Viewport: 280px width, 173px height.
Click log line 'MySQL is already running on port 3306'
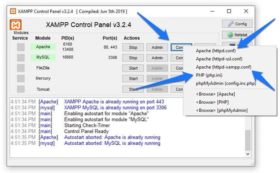click(x=115, y=107)
